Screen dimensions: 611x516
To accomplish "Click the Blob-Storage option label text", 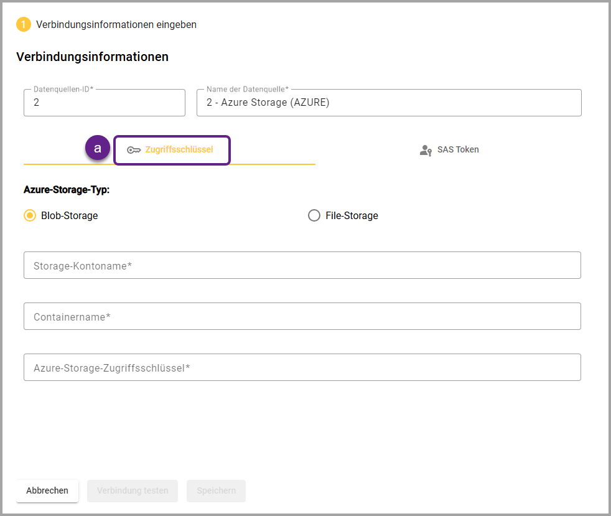I will point(69,216).
